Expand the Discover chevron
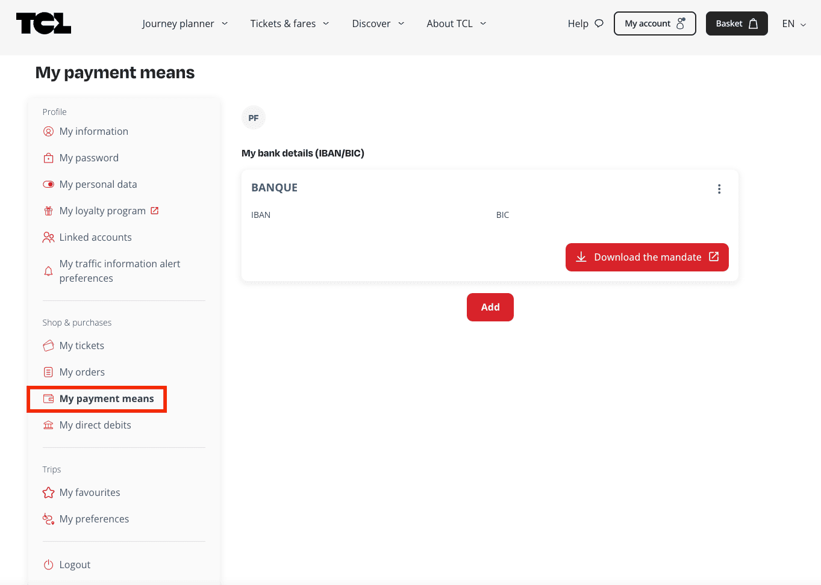The image size is (821, 585). point(401,23)
